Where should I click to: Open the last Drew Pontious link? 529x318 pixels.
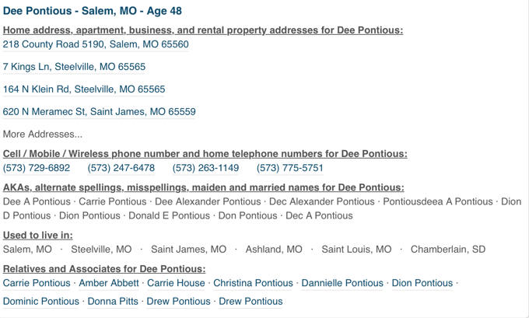tap(251, 301)
